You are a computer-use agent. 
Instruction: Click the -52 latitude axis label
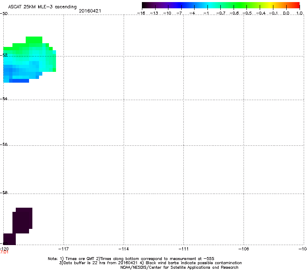coord(4,55)
